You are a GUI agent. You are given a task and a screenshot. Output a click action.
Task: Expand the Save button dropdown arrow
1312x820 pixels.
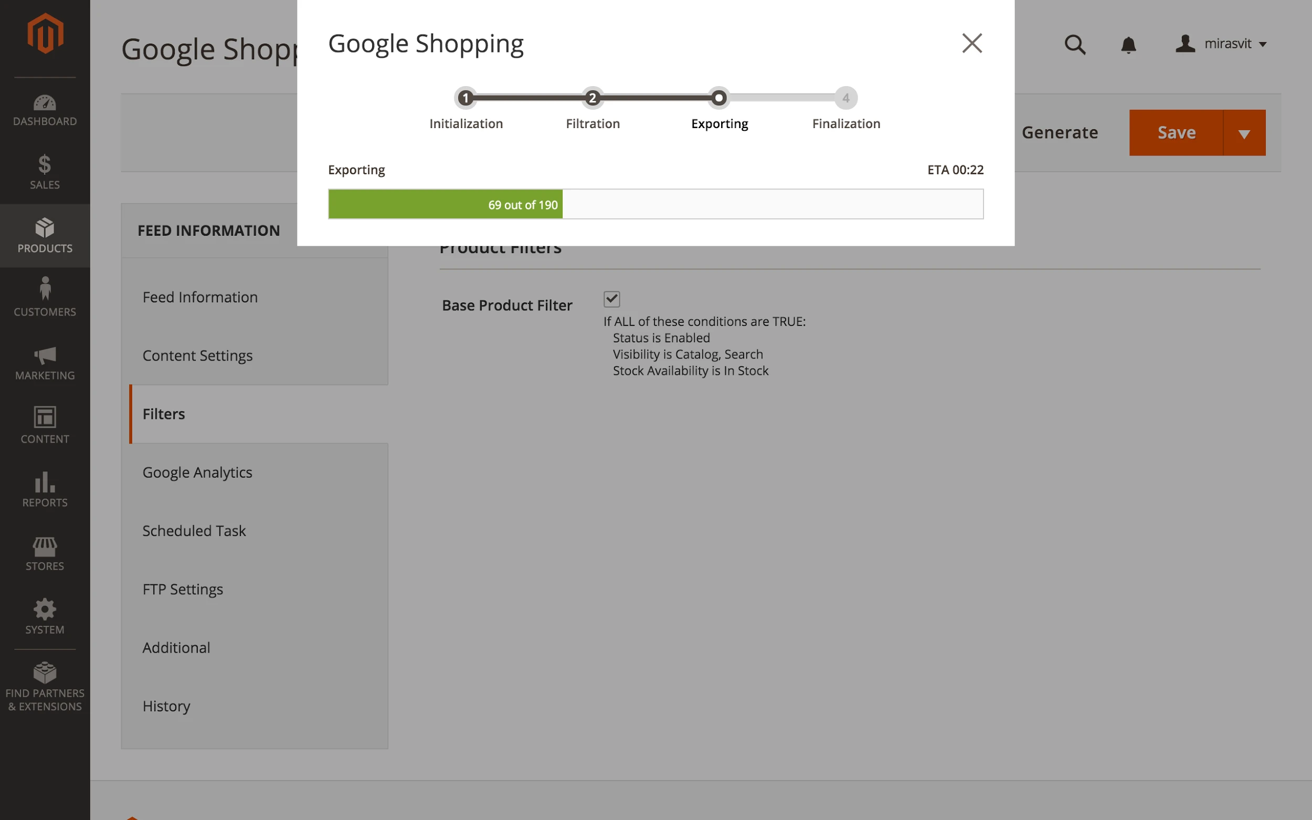[1244, 132]
